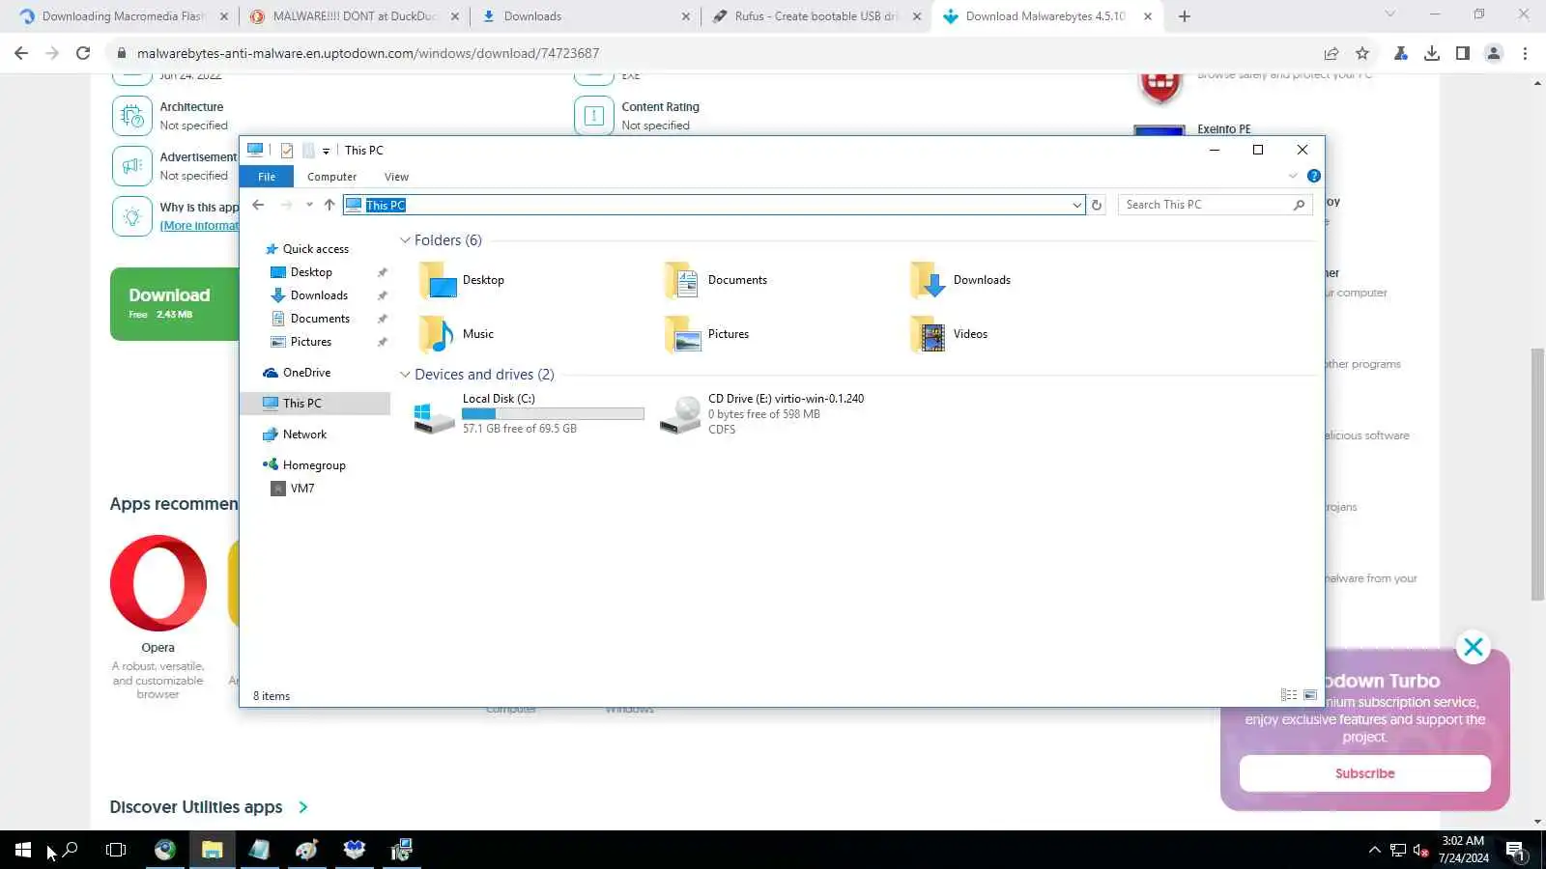Click the Properties quick access toolbar icon
Screen dimensions: 1546x869
[287, 151]
